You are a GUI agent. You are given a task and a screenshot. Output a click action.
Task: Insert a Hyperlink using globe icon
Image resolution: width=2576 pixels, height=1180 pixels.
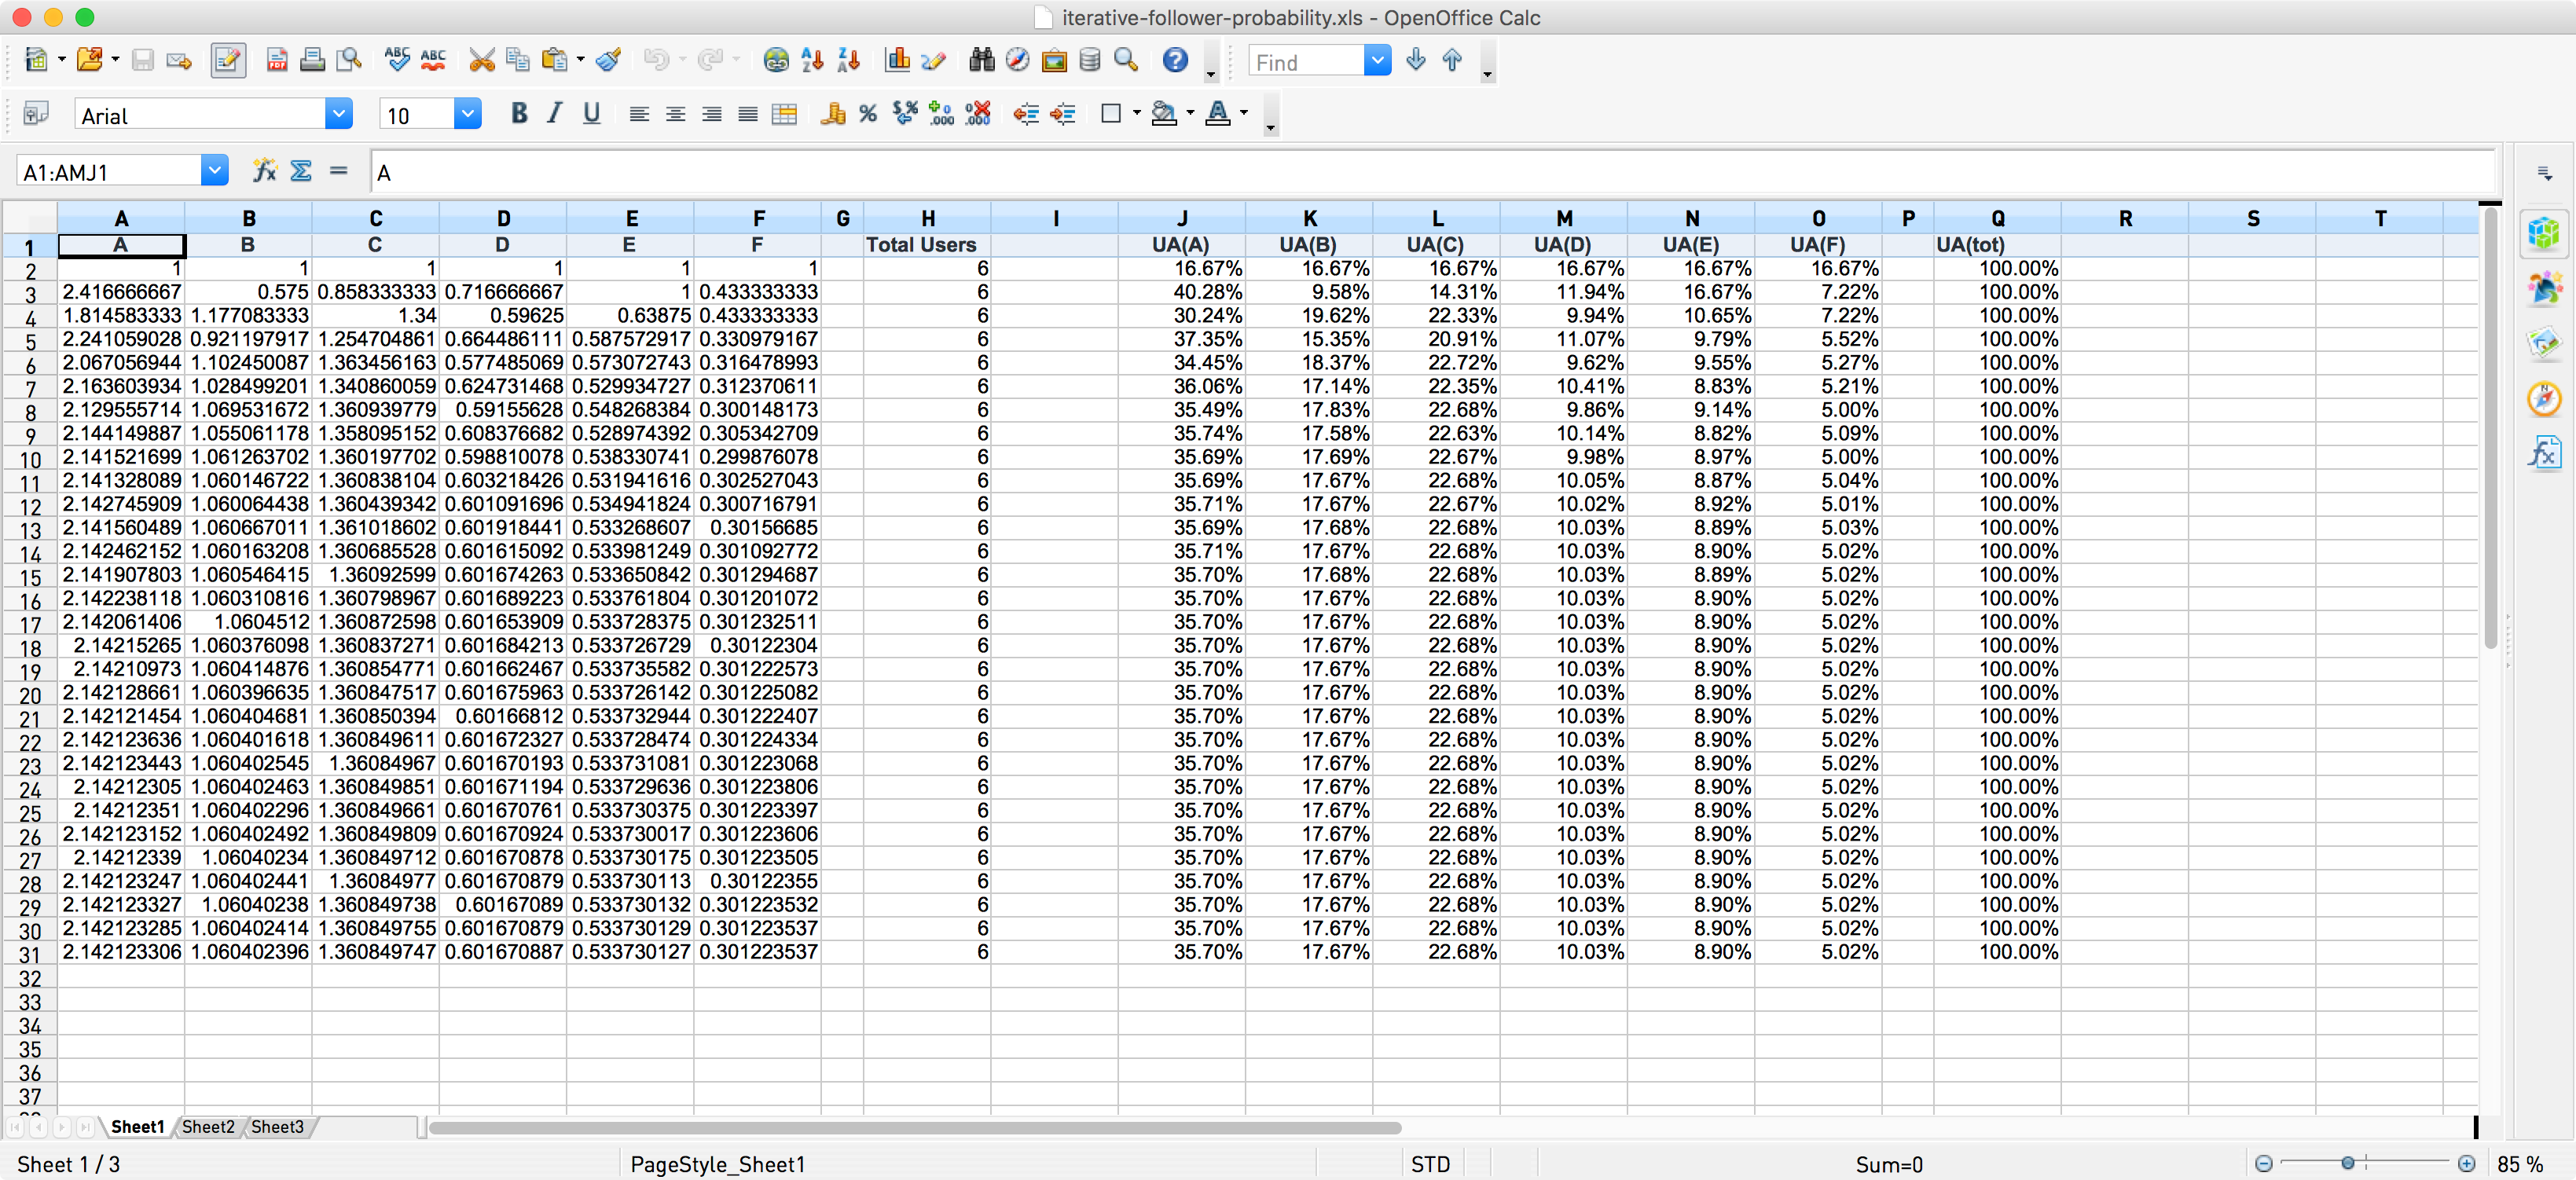point(776,61)
